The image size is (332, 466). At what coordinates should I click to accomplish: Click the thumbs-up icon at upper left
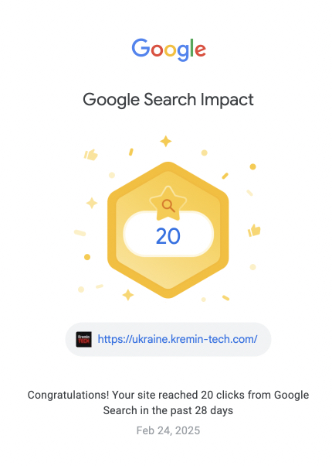pos(90,155)
